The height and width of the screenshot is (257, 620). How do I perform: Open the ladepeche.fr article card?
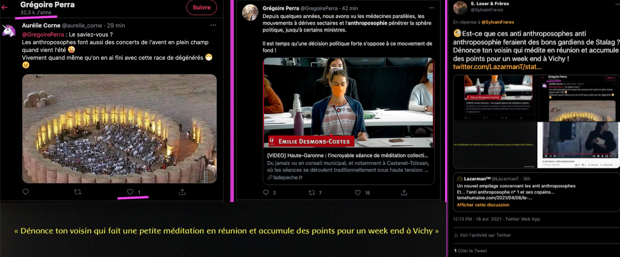(349, 121)
